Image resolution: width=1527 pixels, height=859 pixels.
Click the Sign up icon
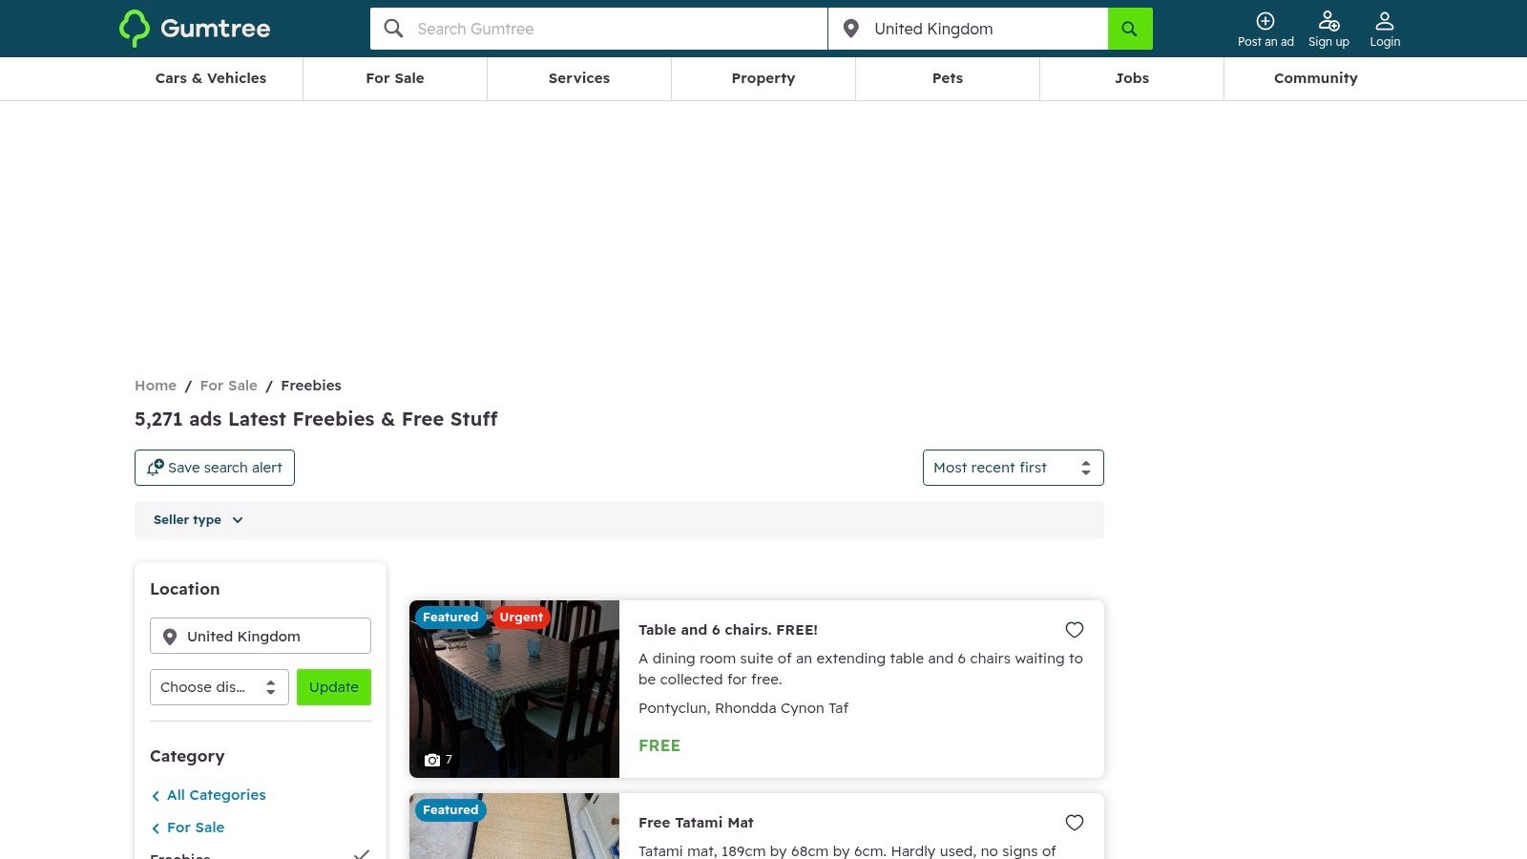point(1328,20)
